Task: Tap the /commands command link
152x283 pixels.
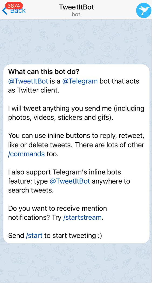Action: pos(26,154)
